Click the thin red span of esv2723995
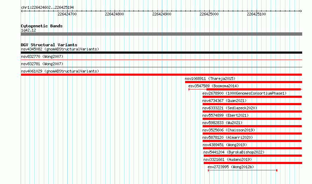 [243, 170]
